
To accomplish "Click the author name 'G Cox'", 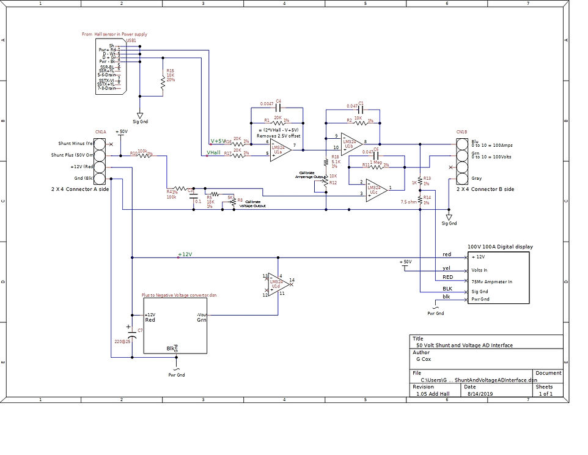I will click(424, 359).
